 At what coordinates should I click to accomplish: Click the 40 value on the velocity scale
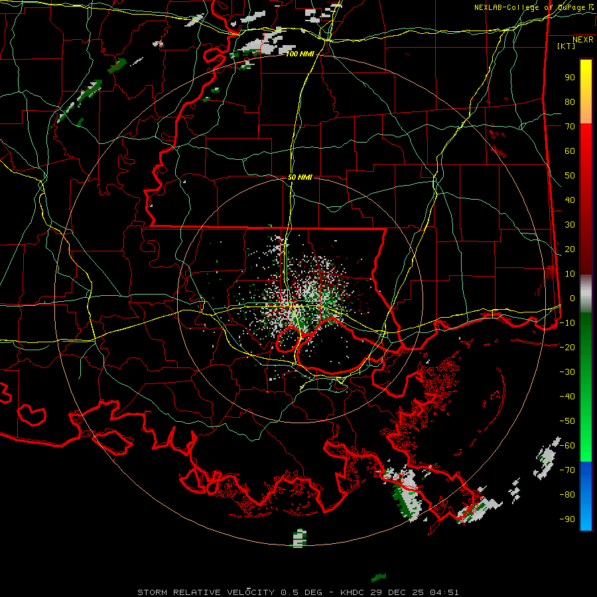coord(570,200)
